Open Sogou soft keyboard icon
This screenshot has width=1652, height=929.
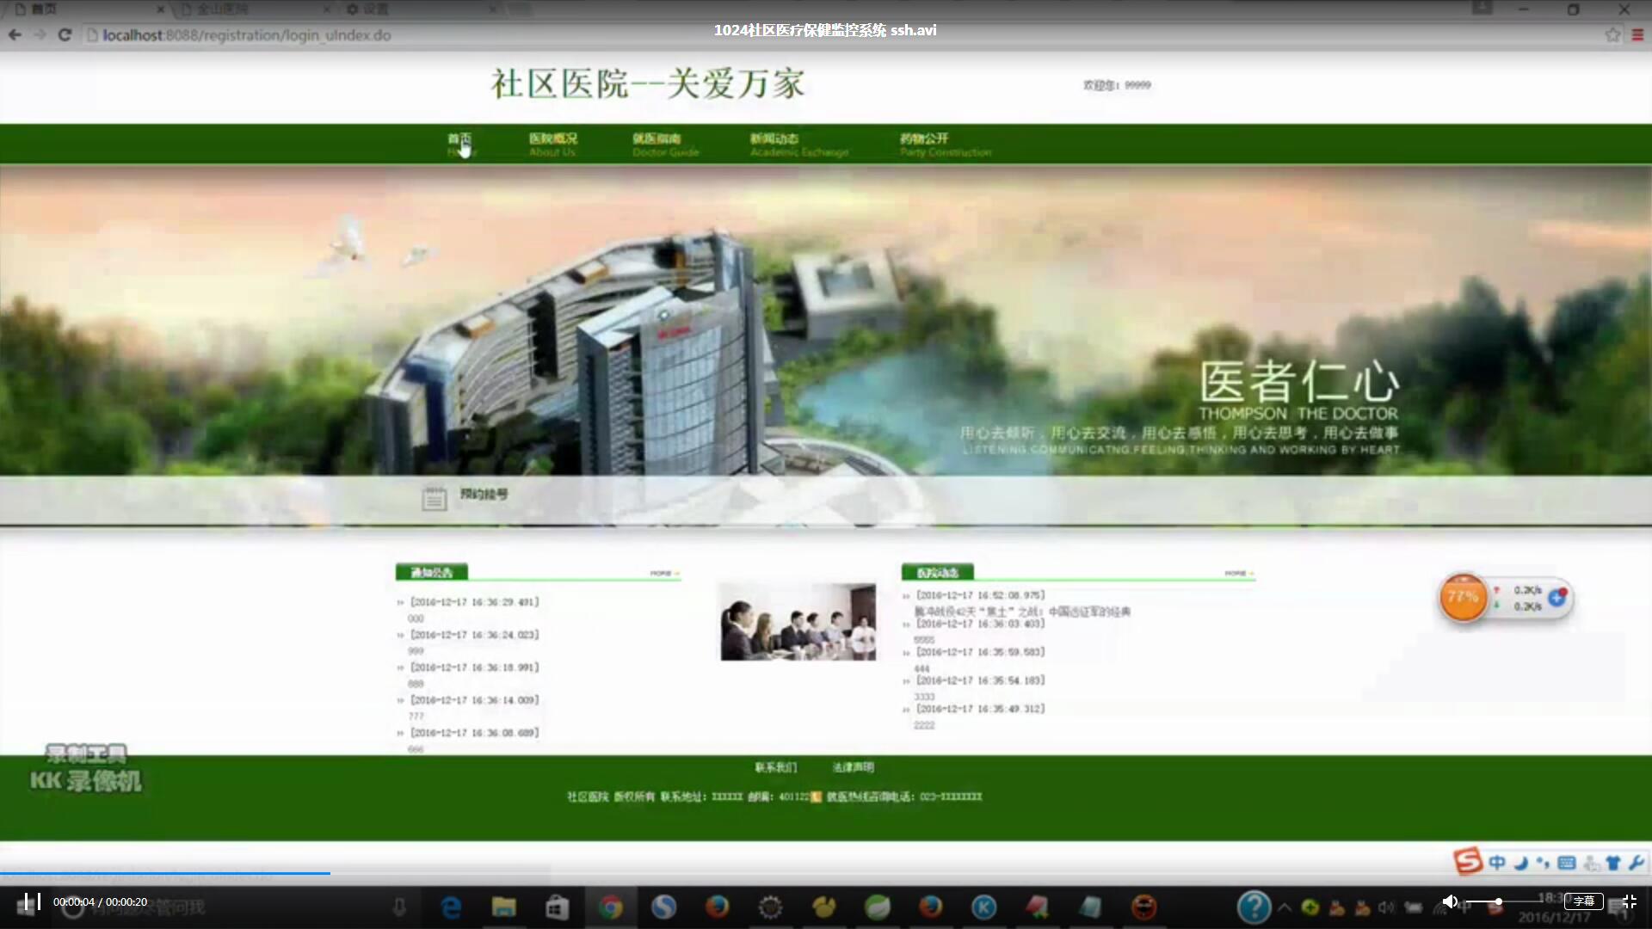(1567, 862)
